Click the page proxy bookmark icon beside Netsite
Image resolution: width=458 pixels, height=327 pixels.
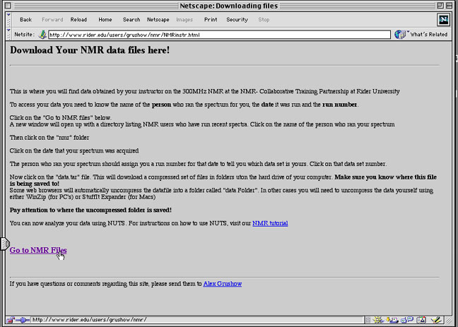click(42, 34)
